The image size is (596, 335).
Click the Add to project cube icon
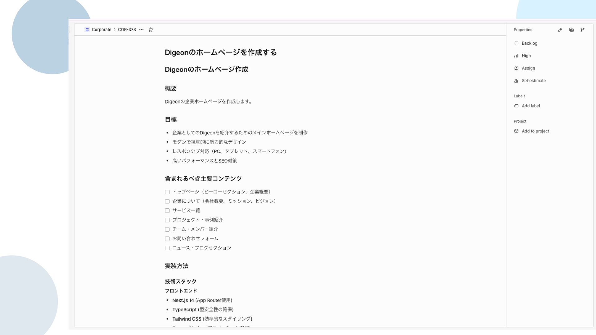[x=516, y=131]
